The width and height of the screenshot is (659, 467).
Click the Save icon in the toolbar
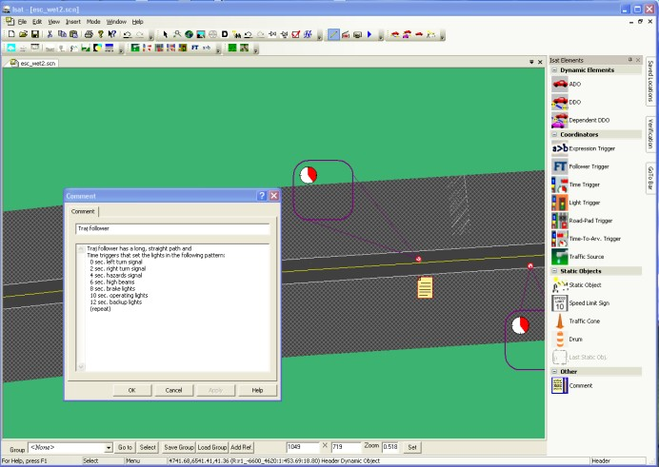[33, 33]
